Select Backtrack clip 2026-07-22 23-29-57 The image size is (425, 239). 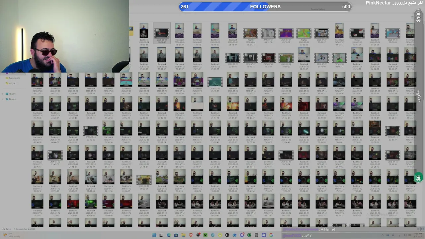click(x=215, y=59)
